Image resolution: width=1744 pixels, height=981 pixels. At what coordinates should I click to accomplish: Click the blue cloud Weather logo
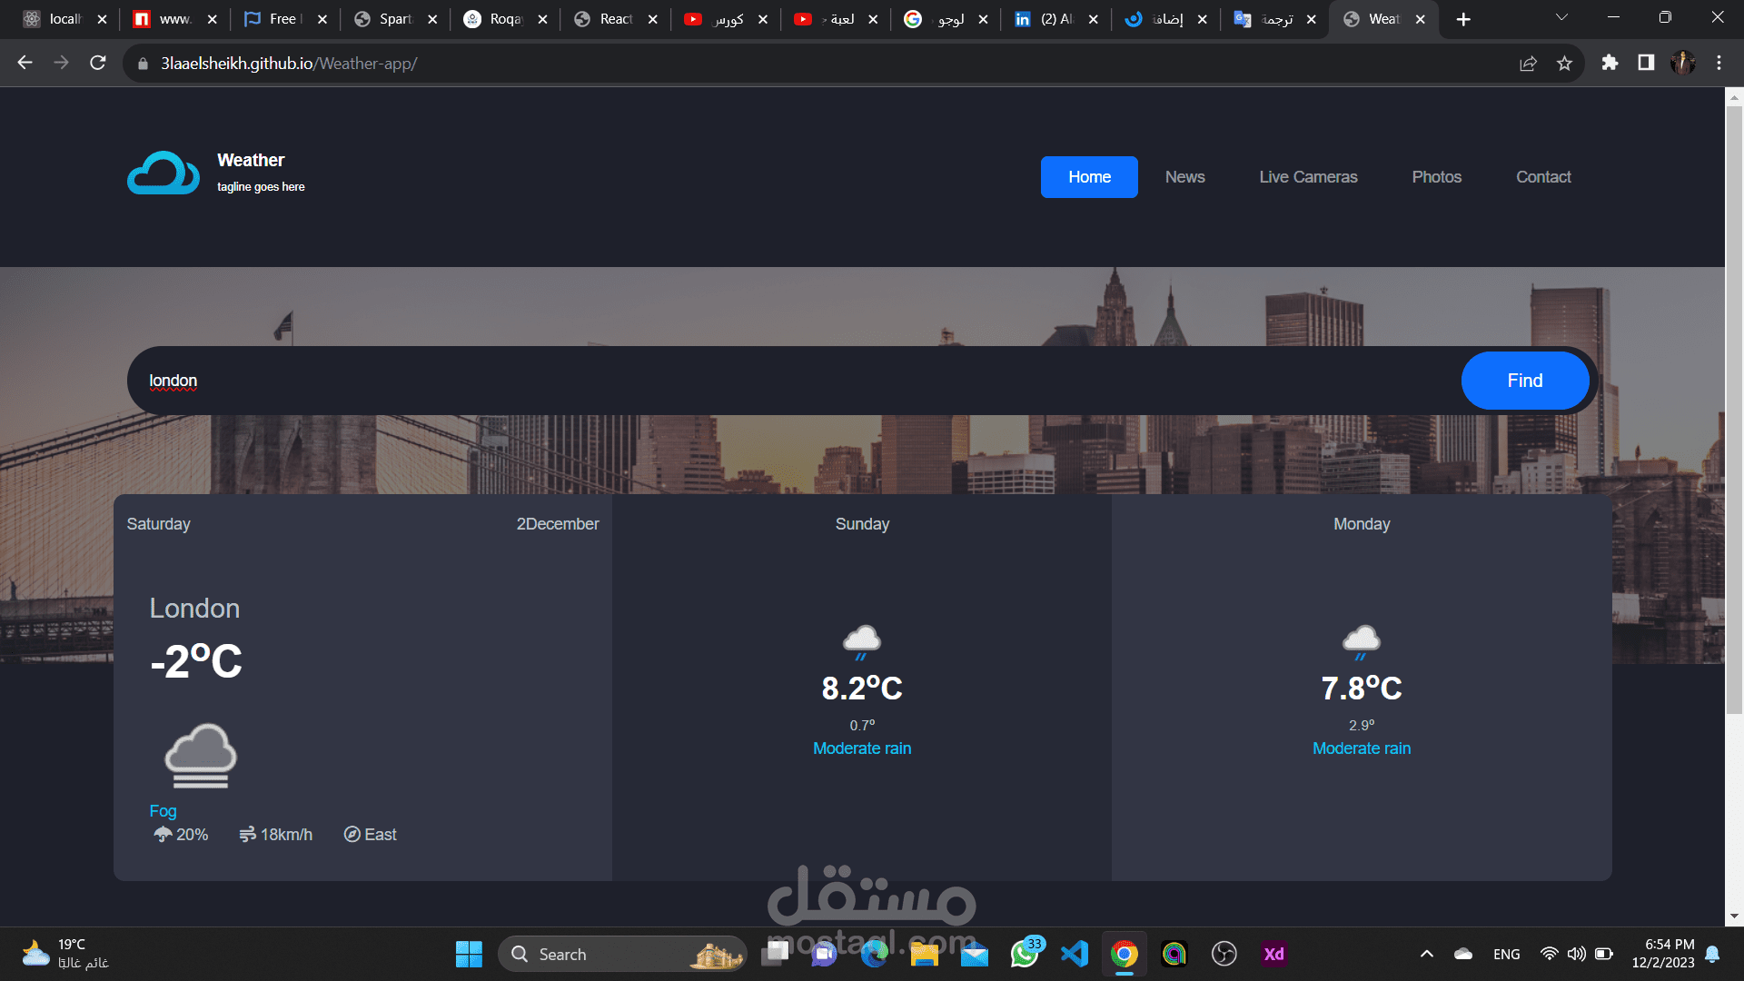[163, 173]
